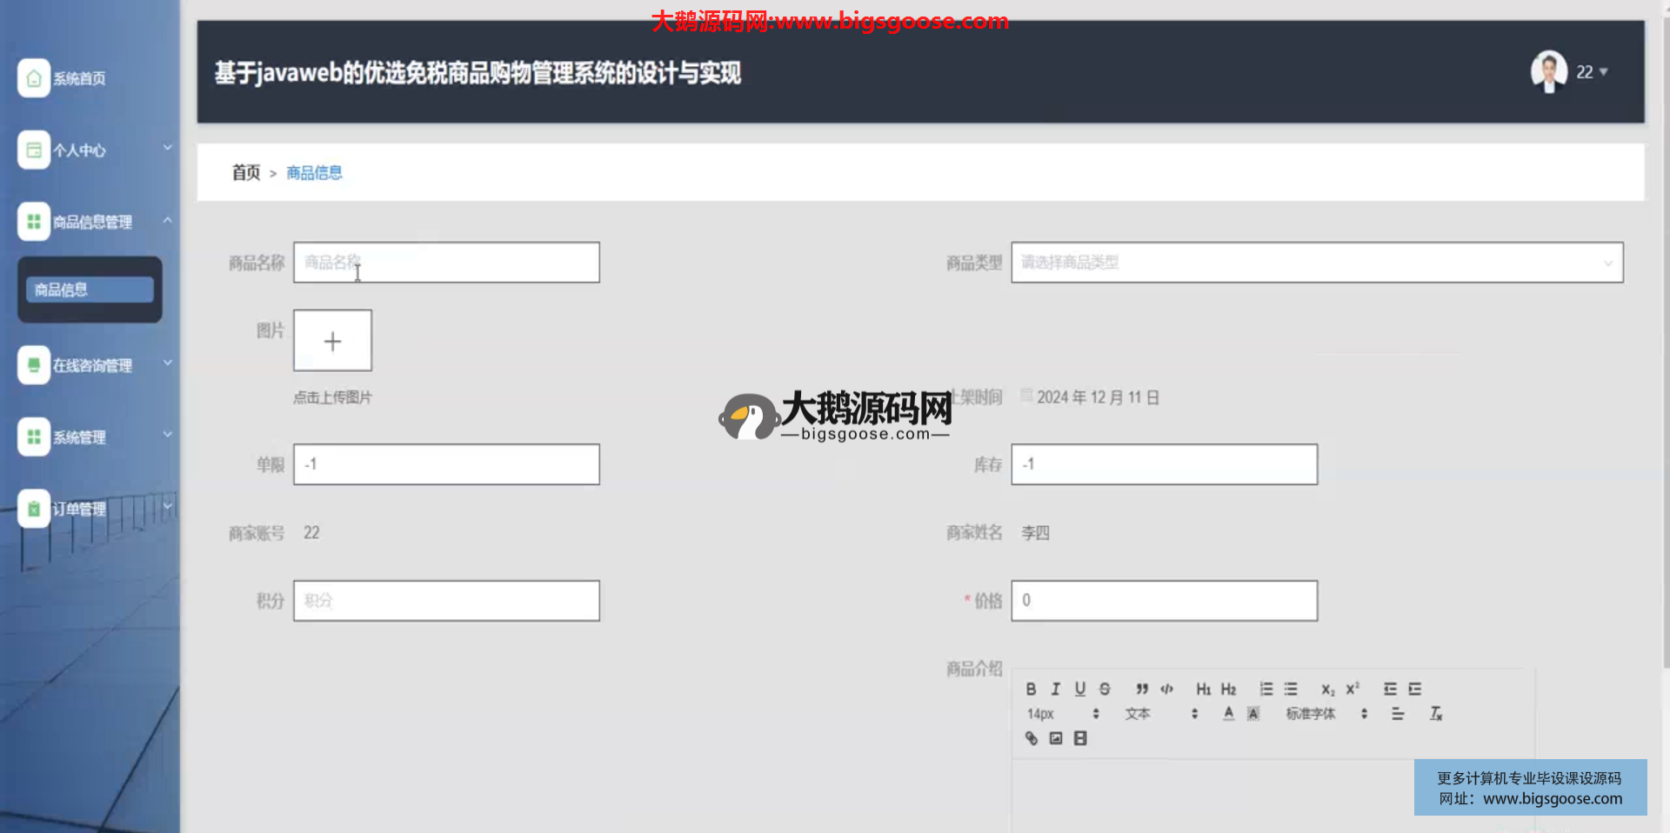The image size is (1670, 833).
Task: Insert a blockquote in the editor
Action: [1142, 689]
